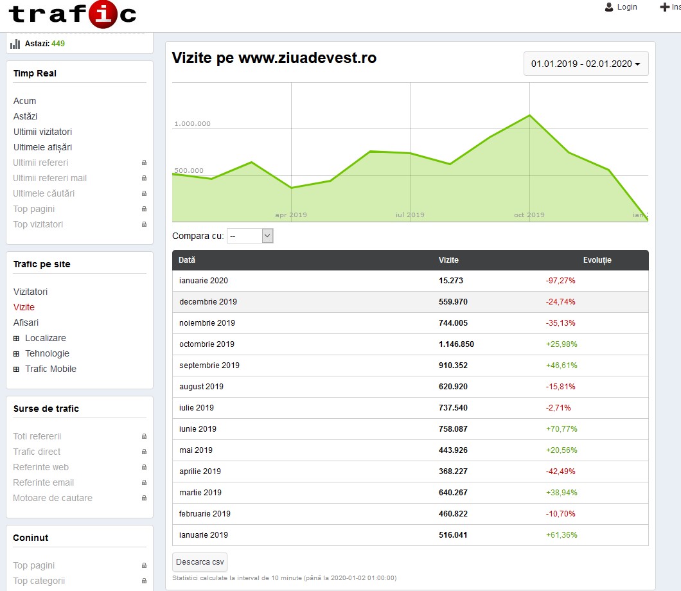Expand the Tehnologie section
The height and width of the screenshot is (591, 681).
click(x=17, y=354)
